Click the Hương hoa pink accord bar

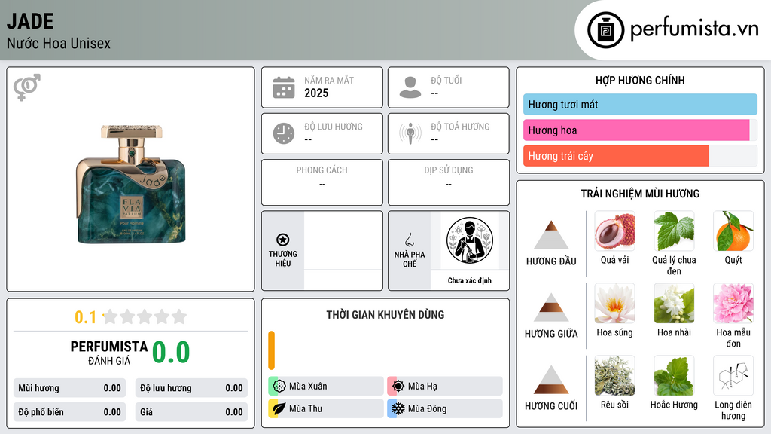tap(636, 130)
